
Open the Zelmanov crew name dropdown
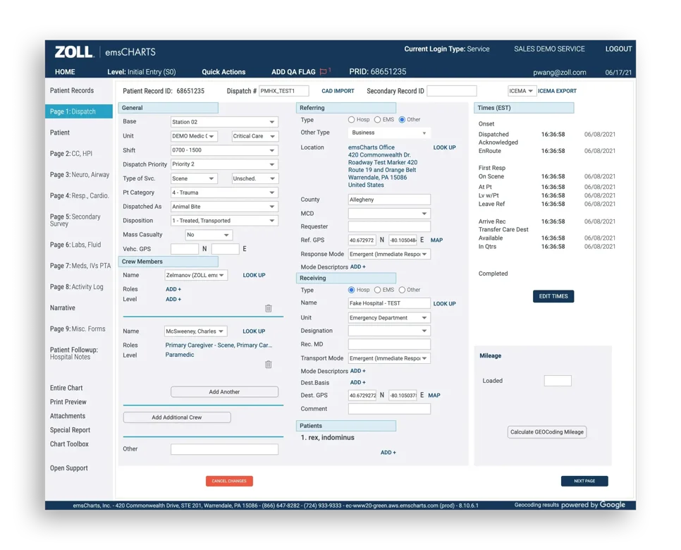point(195,275)
